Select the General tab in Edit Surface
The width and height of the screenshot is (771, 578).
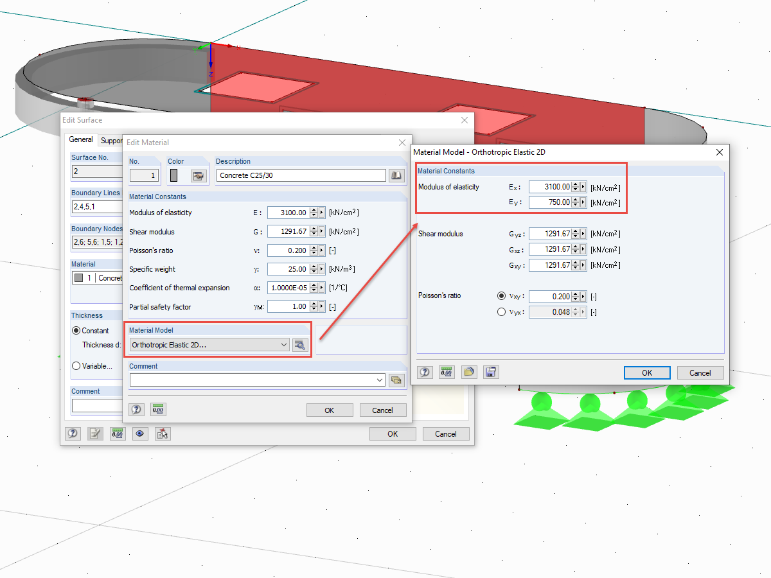[x=81, y=139]
